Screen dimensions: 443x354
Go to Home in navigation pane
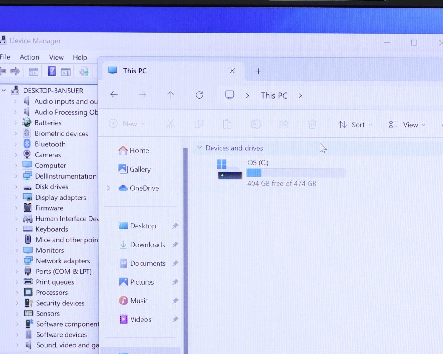click(139, 150)
